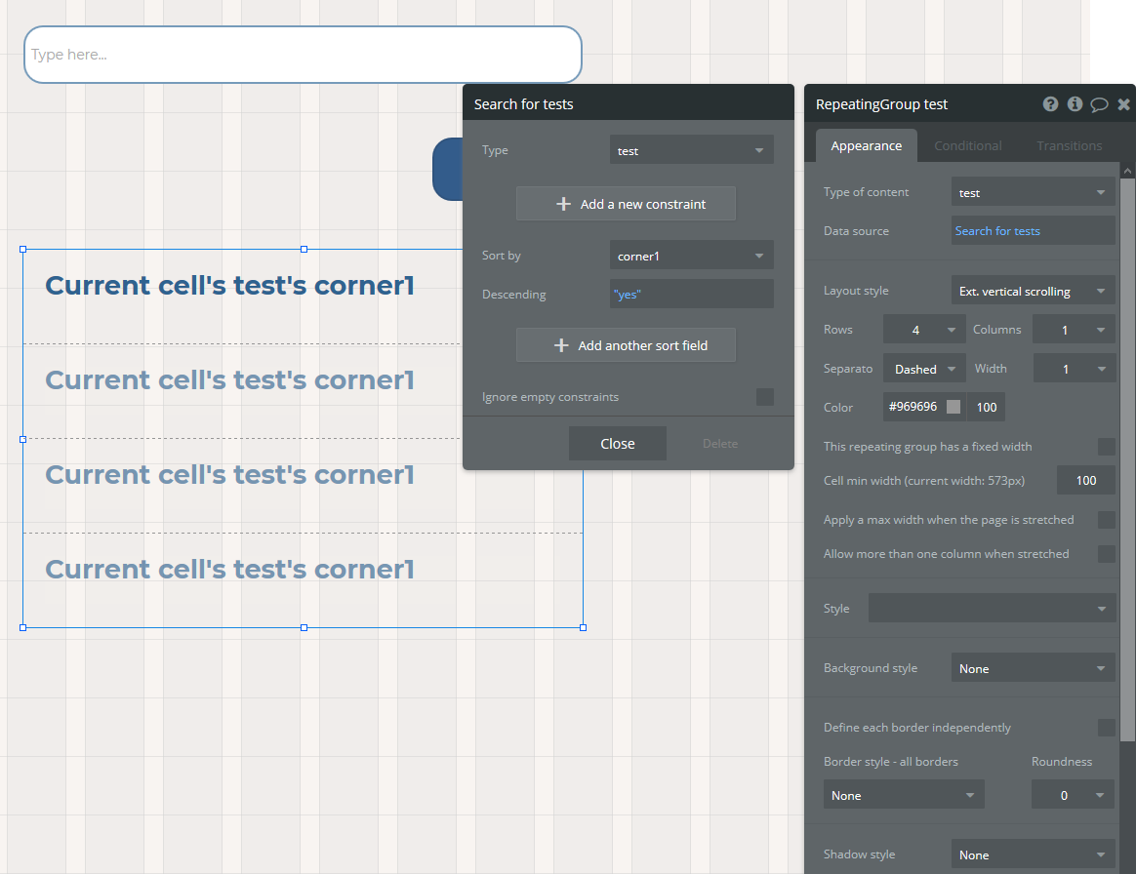The height and width of the screenshot is (874, 1136).
Task: Switch to the Transitions tab
Action: [1069, 145]
